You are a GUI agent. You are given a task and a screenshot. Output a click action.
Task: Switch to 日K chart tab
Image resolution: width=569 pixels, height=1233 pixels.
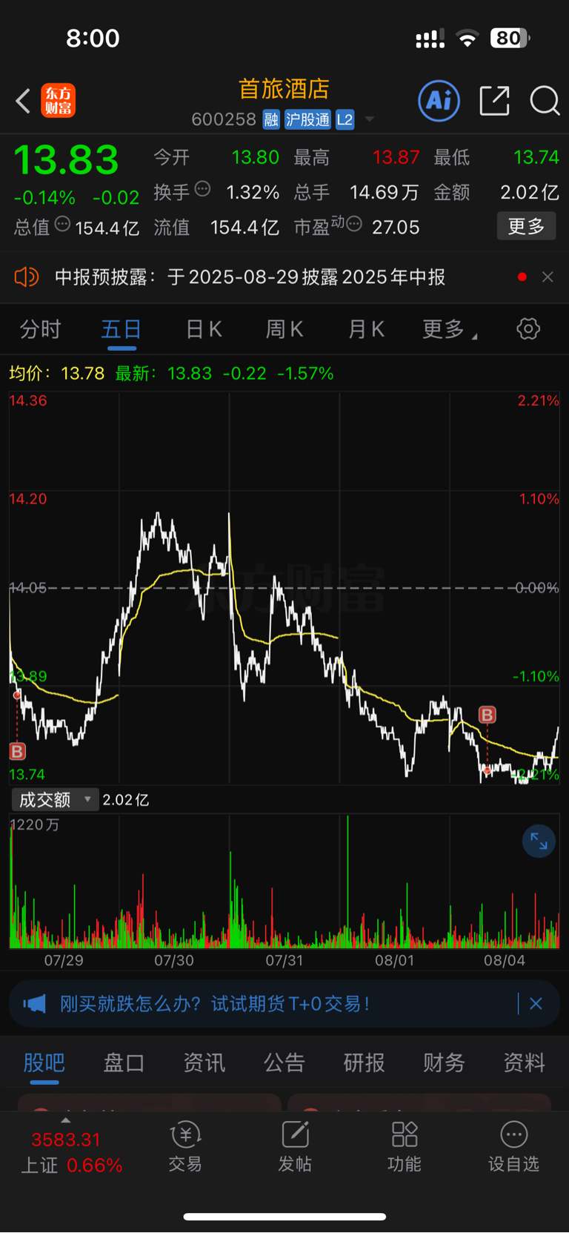(x=204, y=329)
